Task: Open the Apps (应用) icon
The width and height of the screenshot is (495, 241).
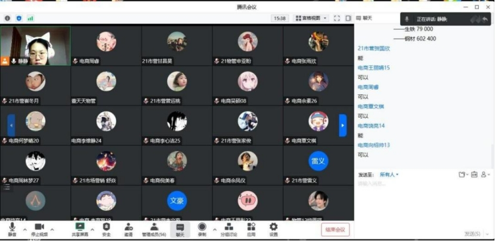Action: point(251,228)
